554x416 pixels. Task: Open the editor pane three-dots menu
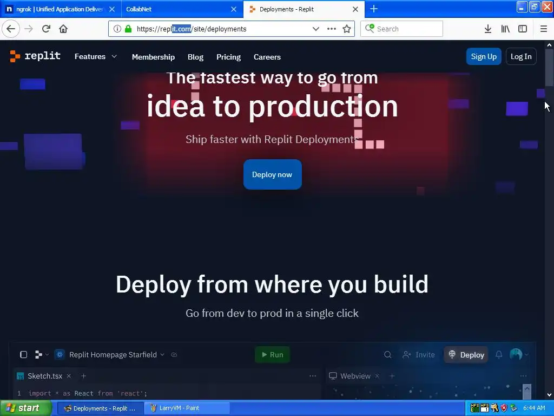(x=313, y=376)
